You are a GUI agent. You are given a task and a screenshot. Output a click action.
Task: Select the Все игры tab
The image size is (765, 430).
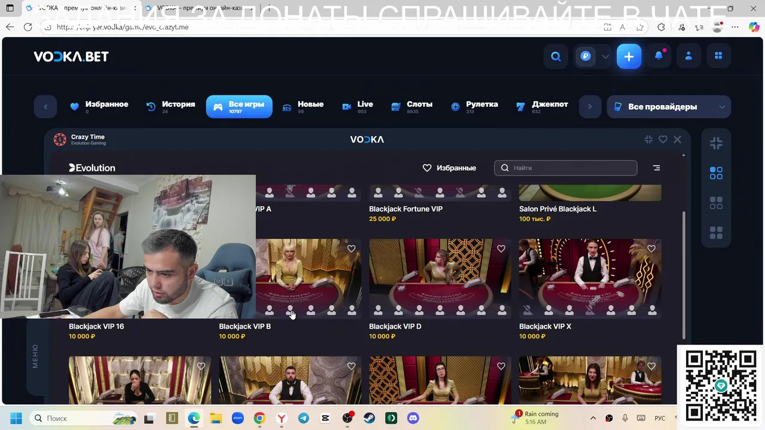click(x=239, y=106)
